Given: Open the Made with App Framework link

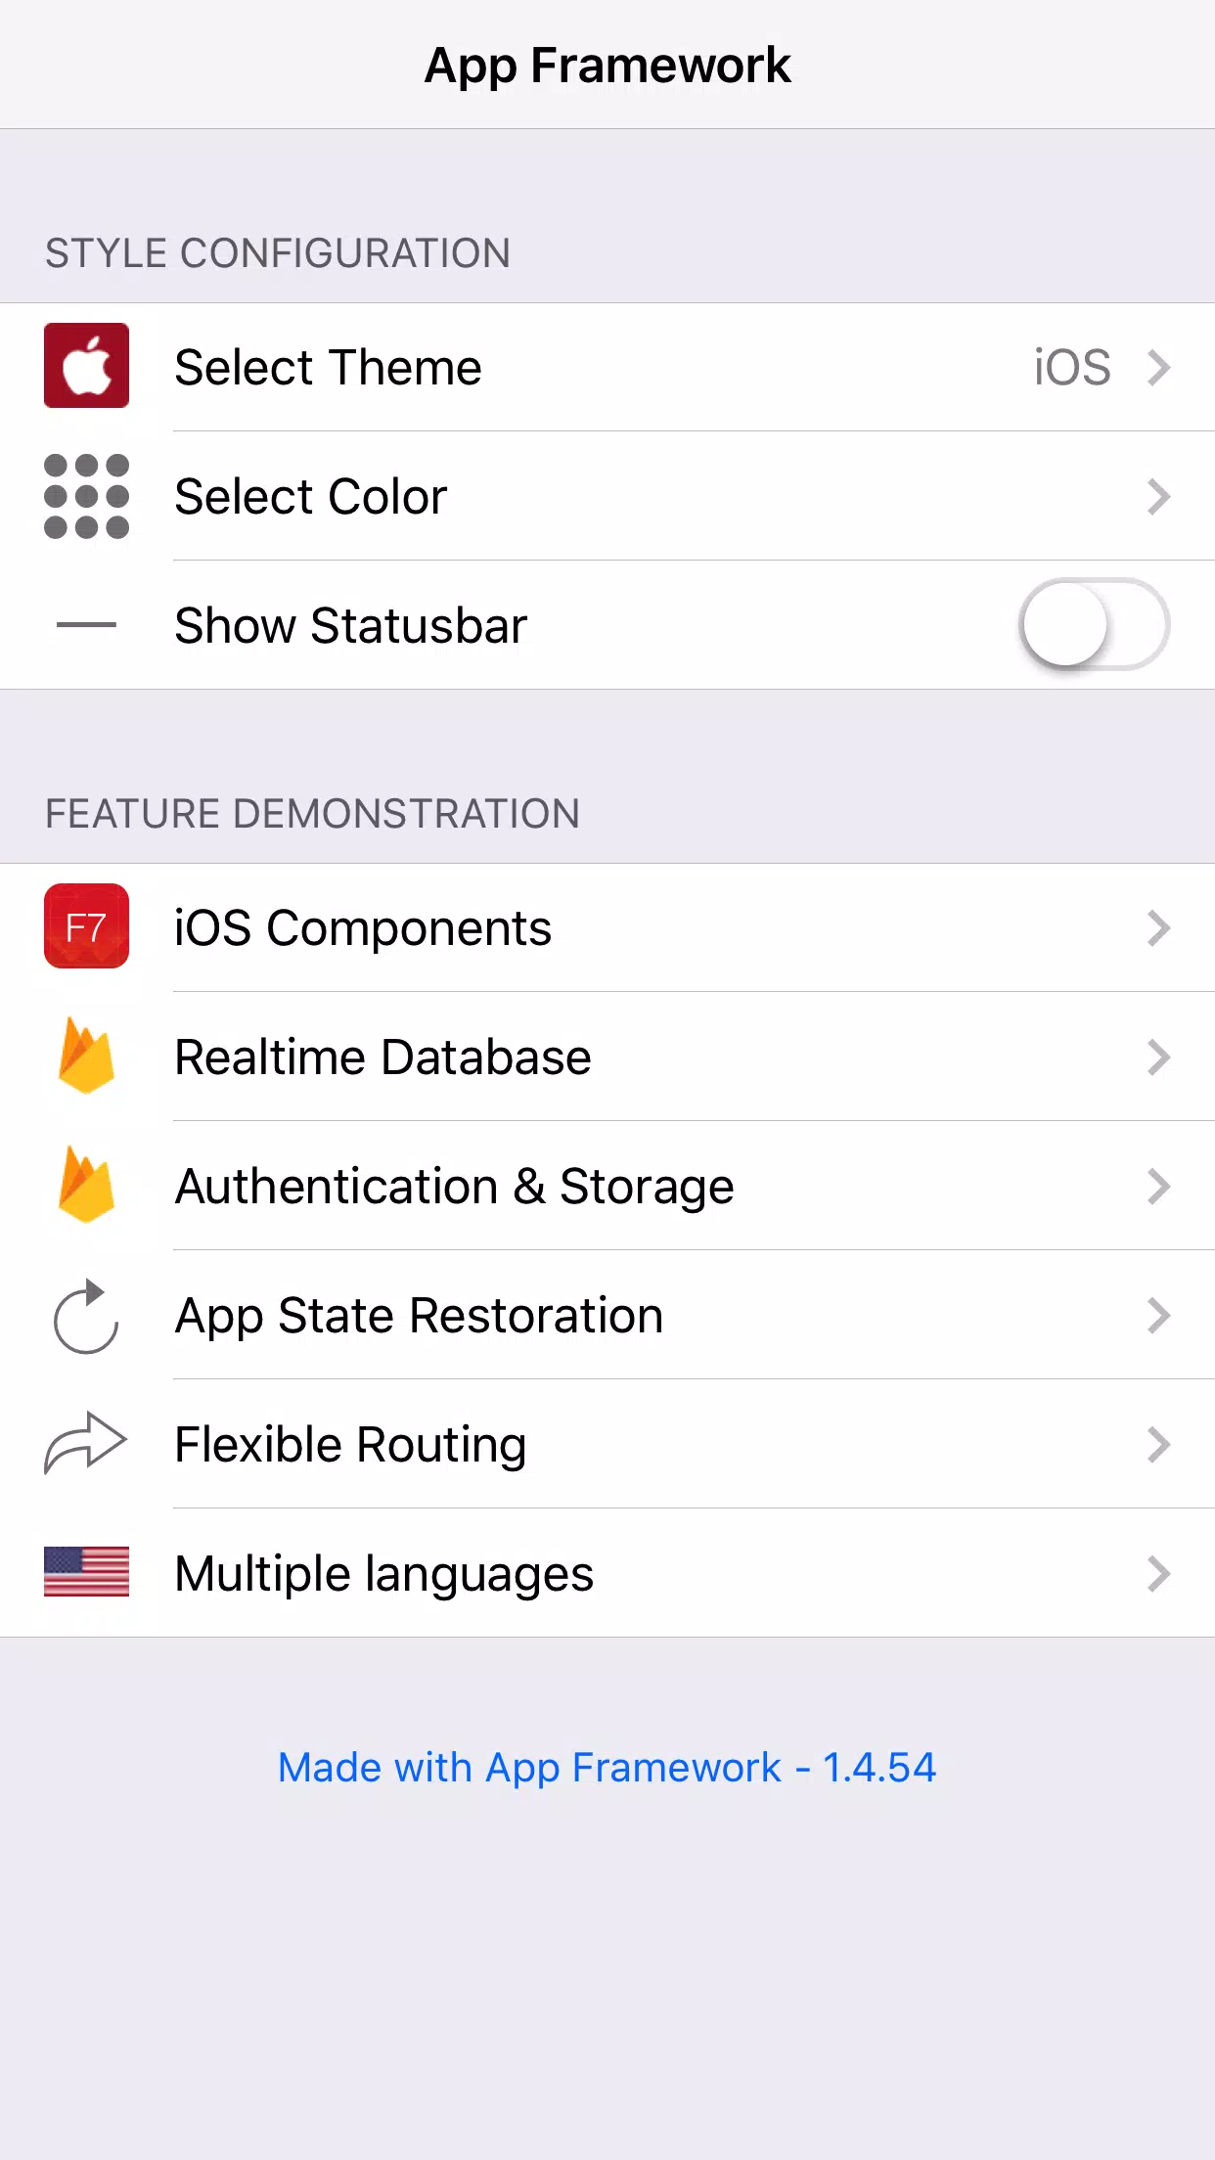Looking at the screenshot, I should coord(607,1768).
